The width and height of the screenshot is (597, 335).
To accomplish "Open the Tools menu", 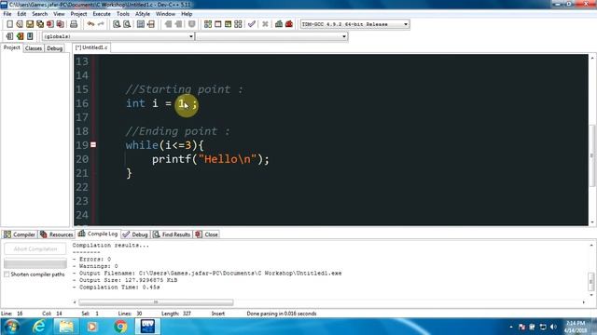I will (x=123, y=14).
